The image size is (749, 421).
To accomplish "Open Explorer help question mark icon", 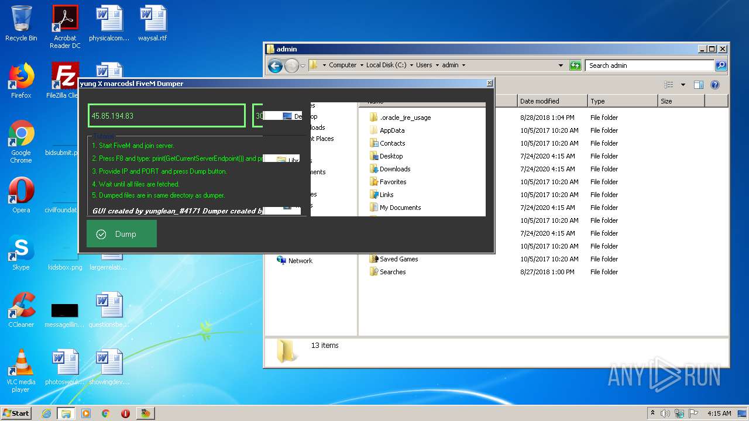I will point(714,85).
